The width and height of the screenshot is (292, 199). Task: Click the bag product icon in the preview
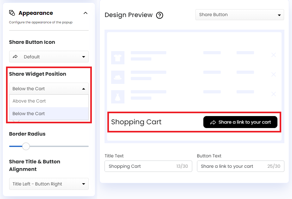pos(117,74)
